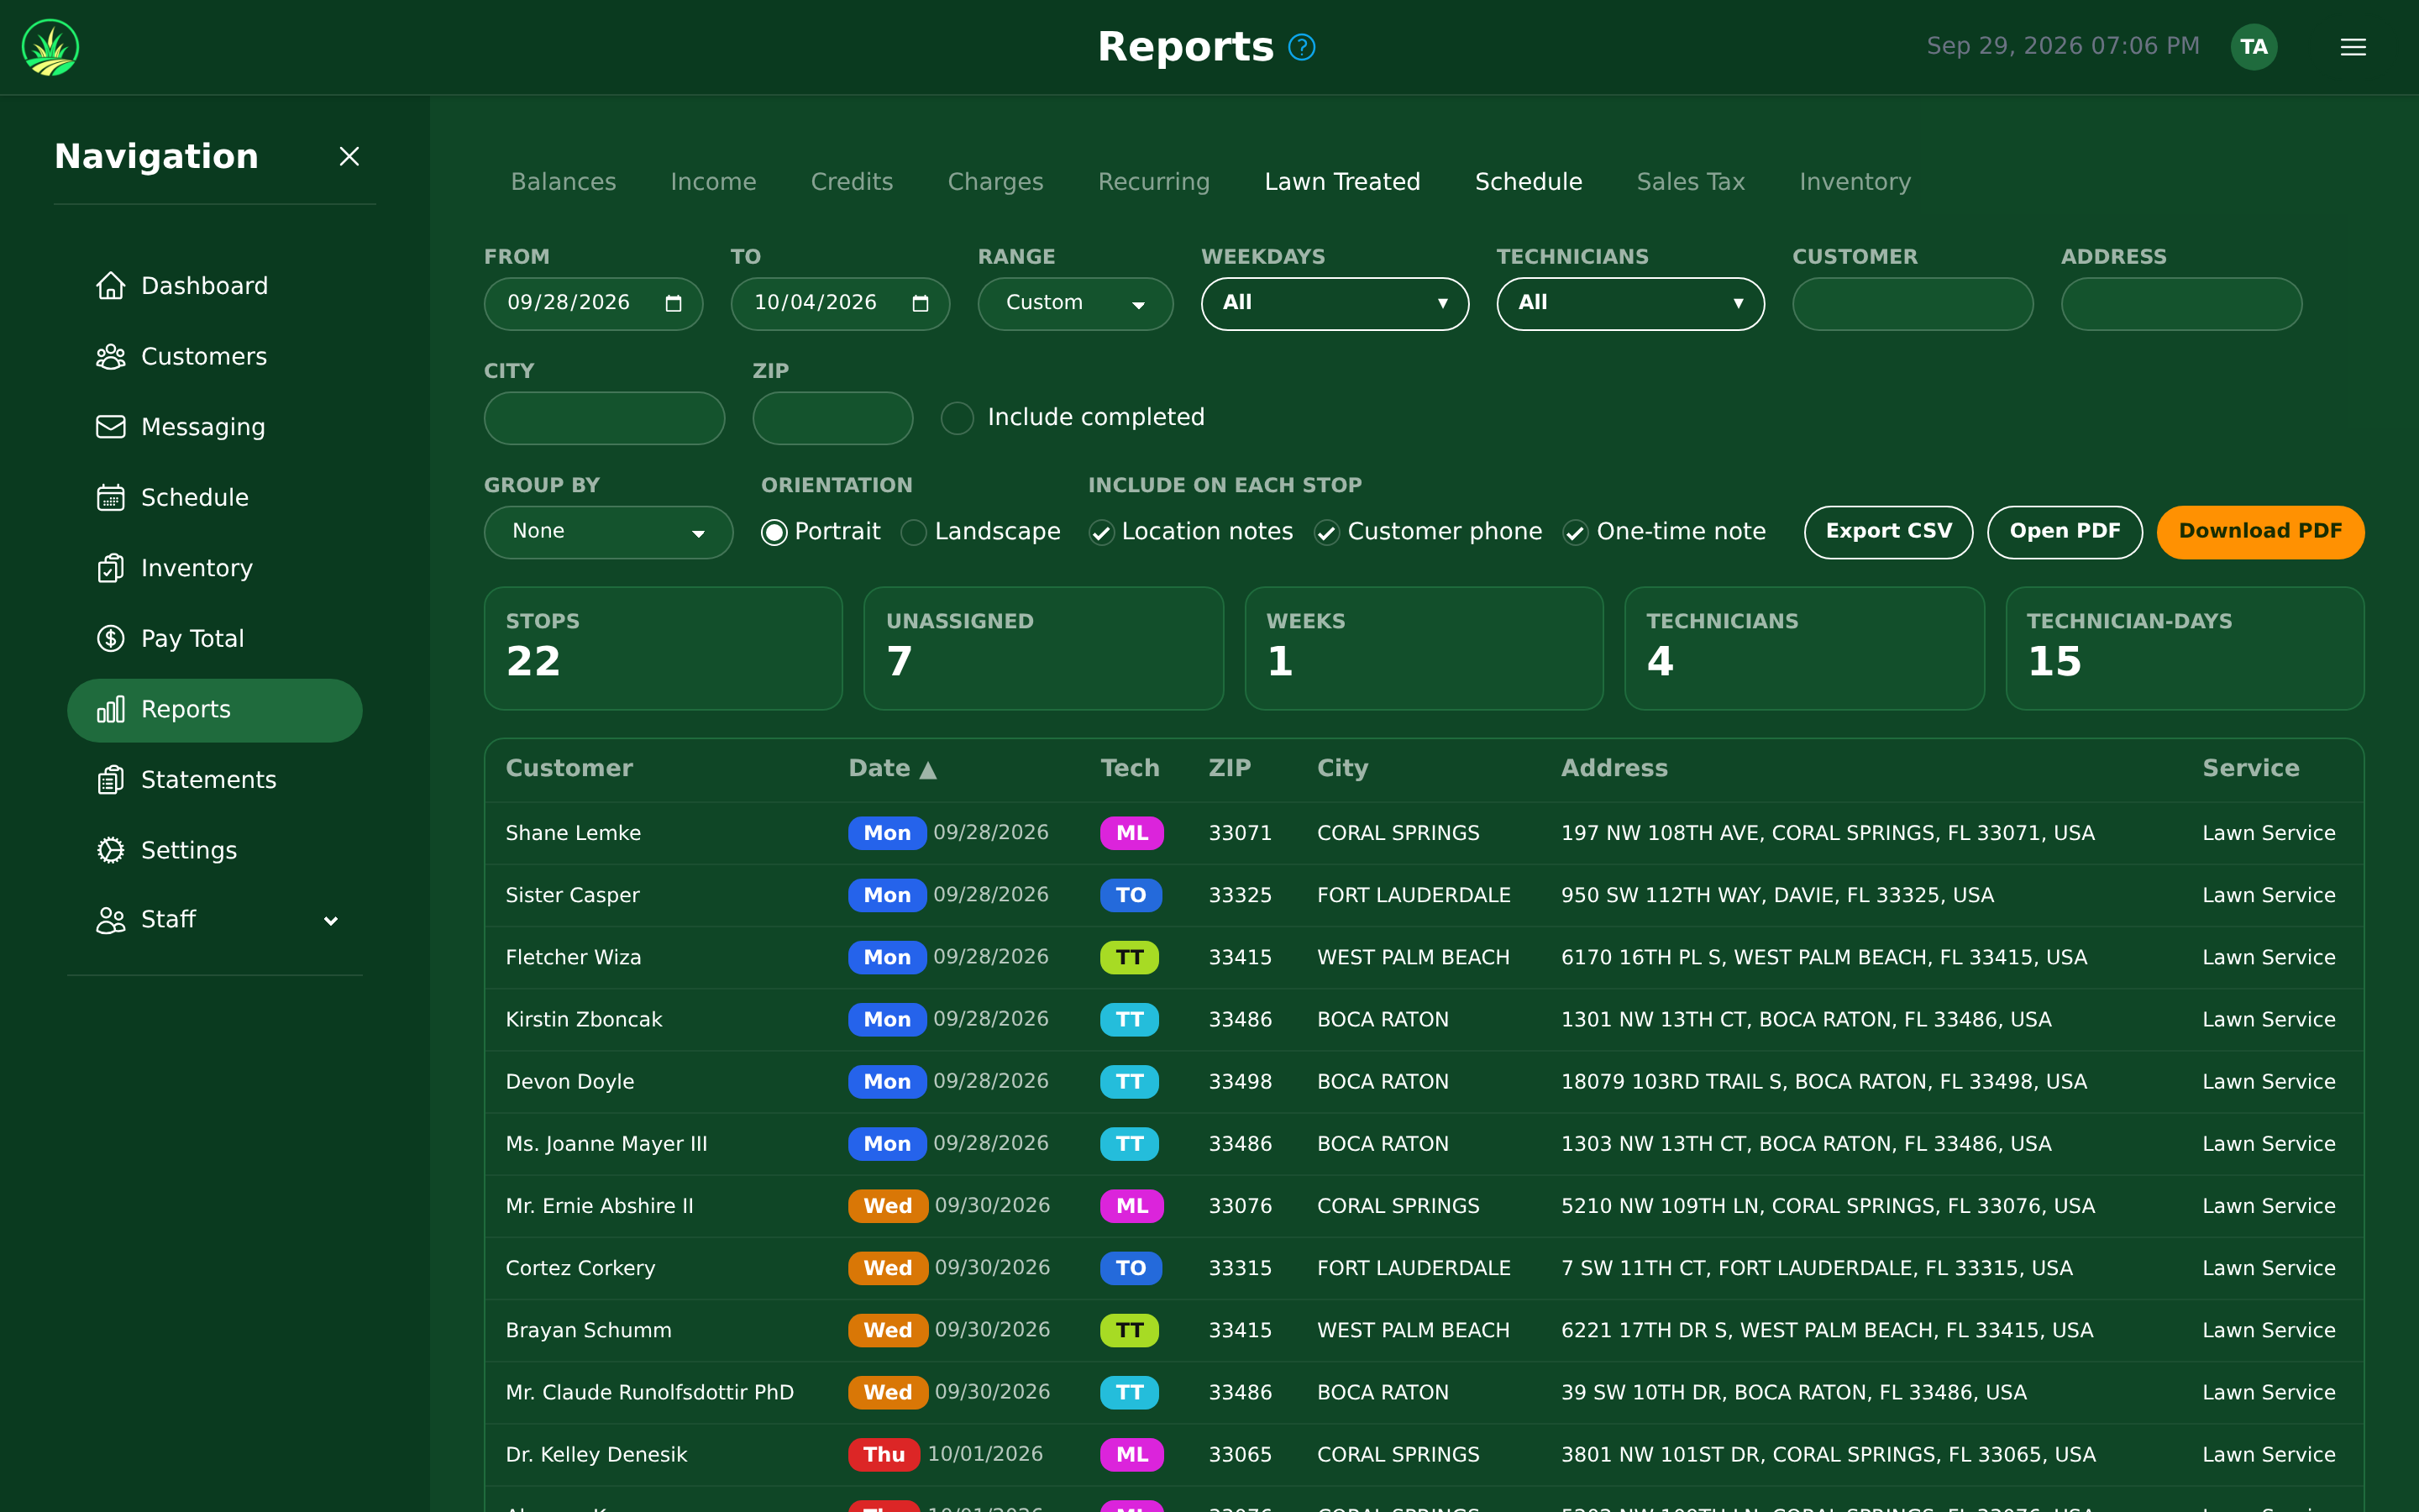This screenshot has height=1512, width=2419.
Task: Switch to the Sales Tax tab
Action: (x=1690, y=182)
